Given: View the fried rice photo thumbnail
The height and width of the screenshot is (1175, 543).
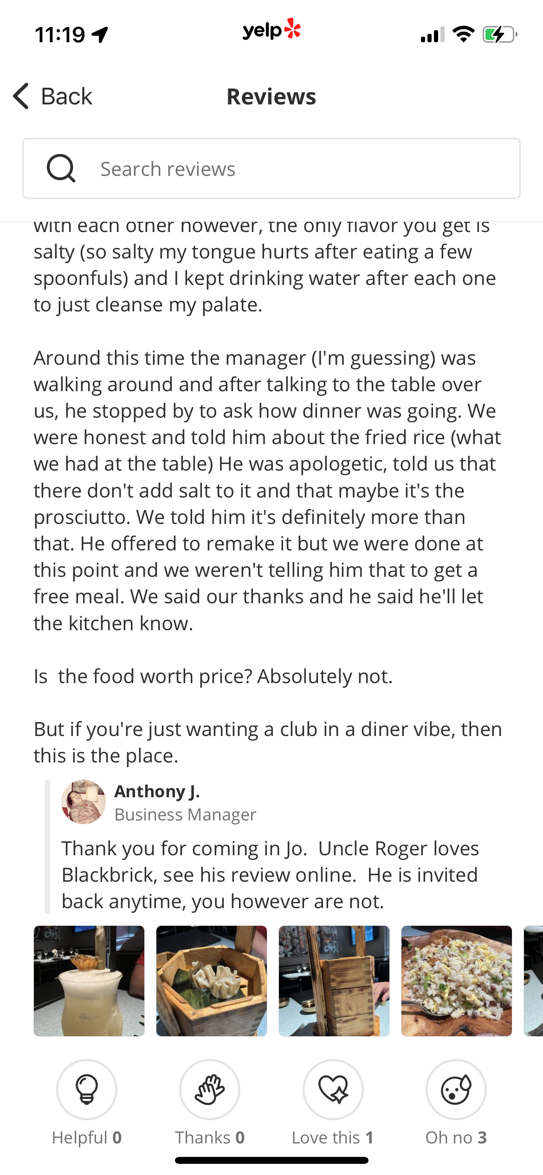Looking at the screenshot, I should (x=457, y=981).
